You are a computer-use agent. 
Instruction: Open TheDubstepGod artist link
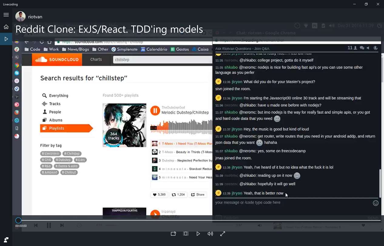[173, 108]
